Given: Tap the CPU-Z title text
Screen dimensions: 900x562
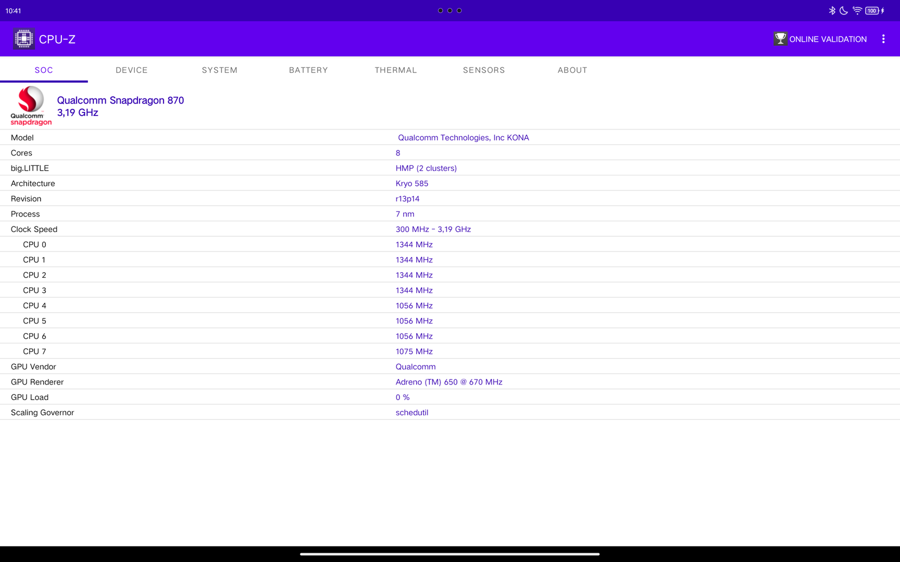Looking at the screenshot, I should point(57,39).
